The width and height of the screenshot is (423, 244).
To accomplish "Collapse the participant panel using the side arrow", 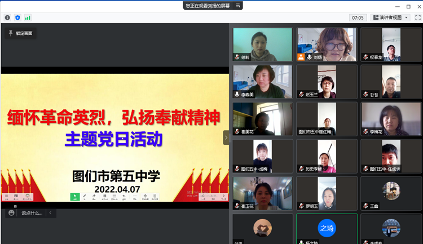I will 226,137.
